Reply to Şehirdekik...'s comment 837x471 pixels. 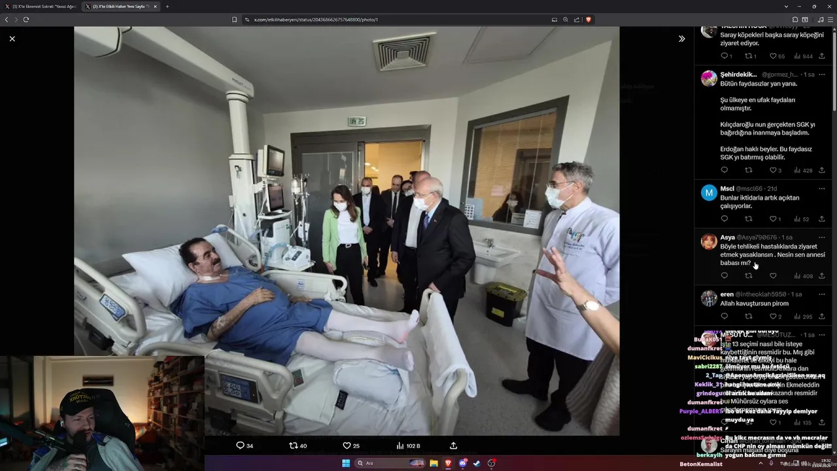coord(724,170)
